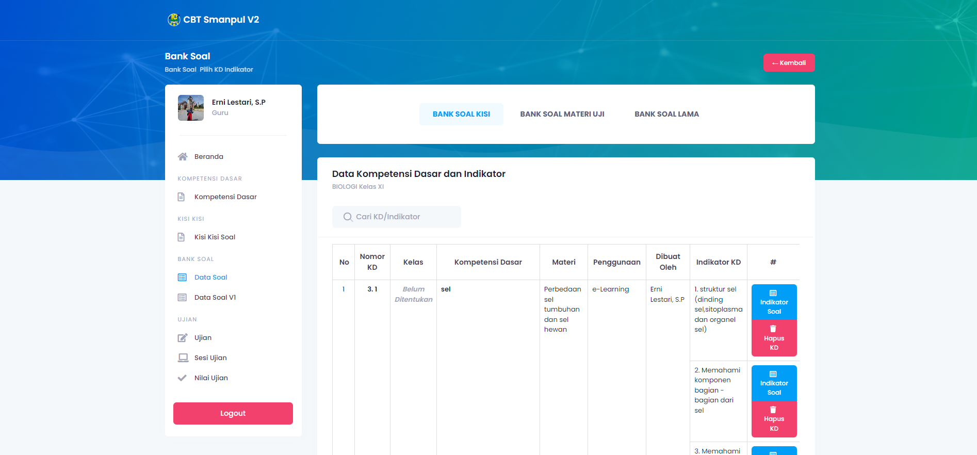Click Erni Lestari profile photo thumbnail

(191, 108)
